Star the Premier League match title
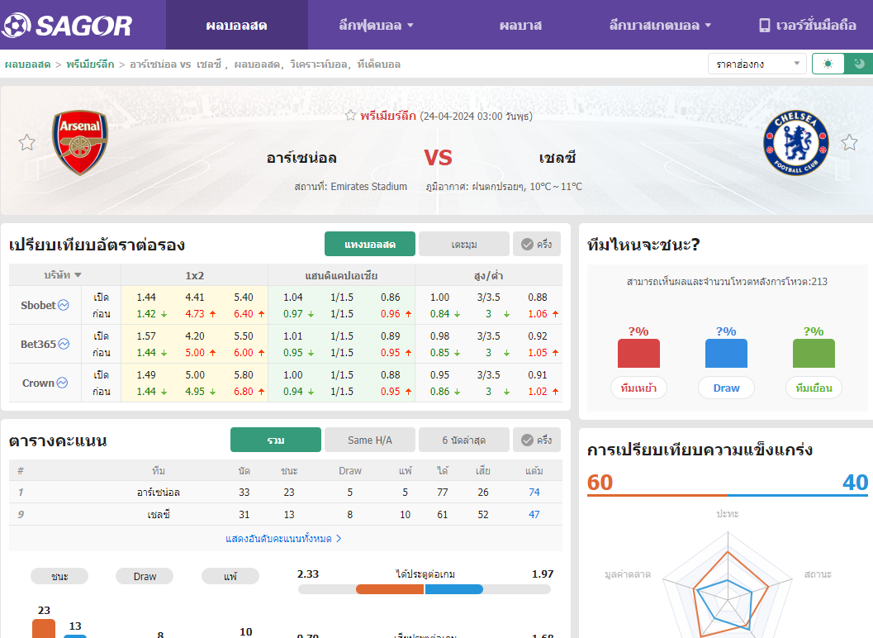Viewport: 873px width, 638px height. [350, 116]
